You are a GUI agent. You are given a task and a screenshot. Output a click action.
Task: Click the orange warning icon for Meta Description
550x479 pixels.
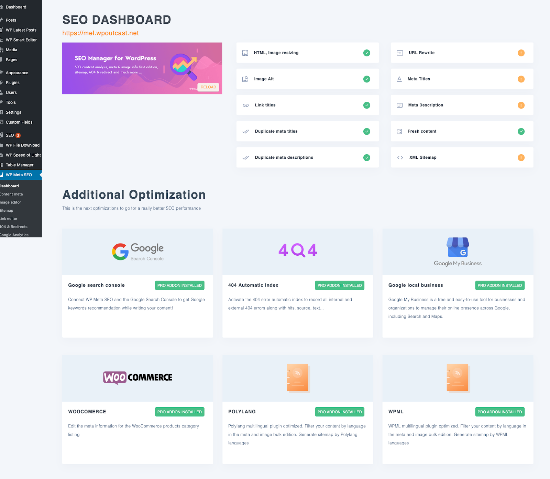coord(521,105)
